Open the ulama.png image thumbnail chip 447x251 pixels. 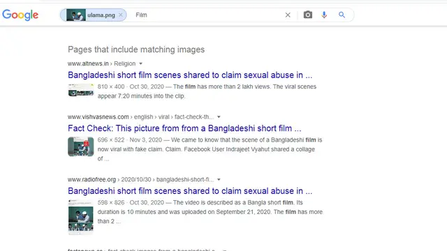(x=76, y=15)
